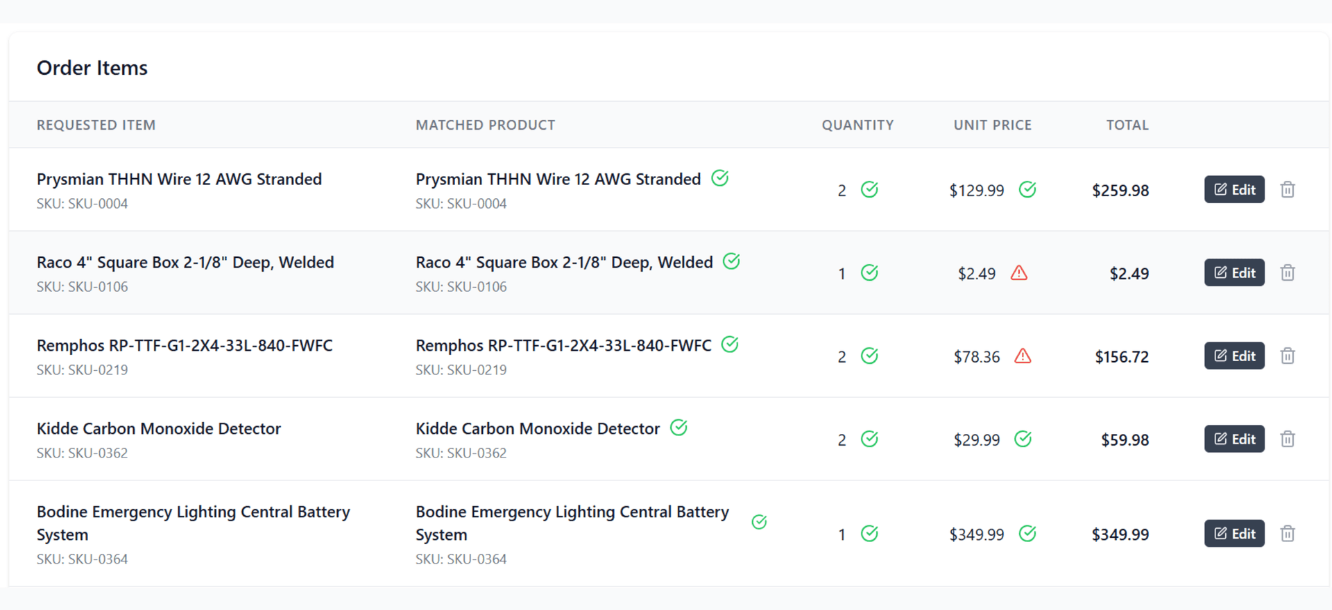The height and width of the screenshot is (610, 1332).
Task: Select requested item Prysmian THHN Wire 12 AWG Stranded
Action: [179, 179]
